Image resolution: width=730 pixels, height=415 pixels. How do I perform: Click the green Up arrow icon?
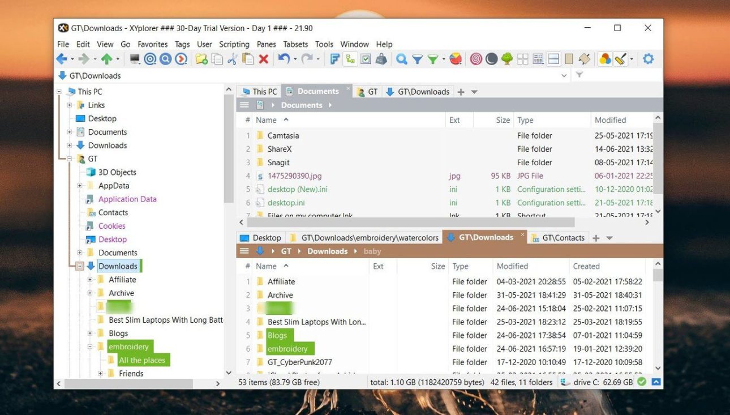(106, 59)
